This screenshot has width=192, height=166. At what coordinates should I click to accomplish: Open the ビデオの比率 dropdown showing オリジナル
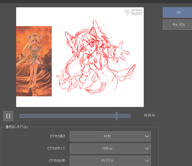pos(110,161)
